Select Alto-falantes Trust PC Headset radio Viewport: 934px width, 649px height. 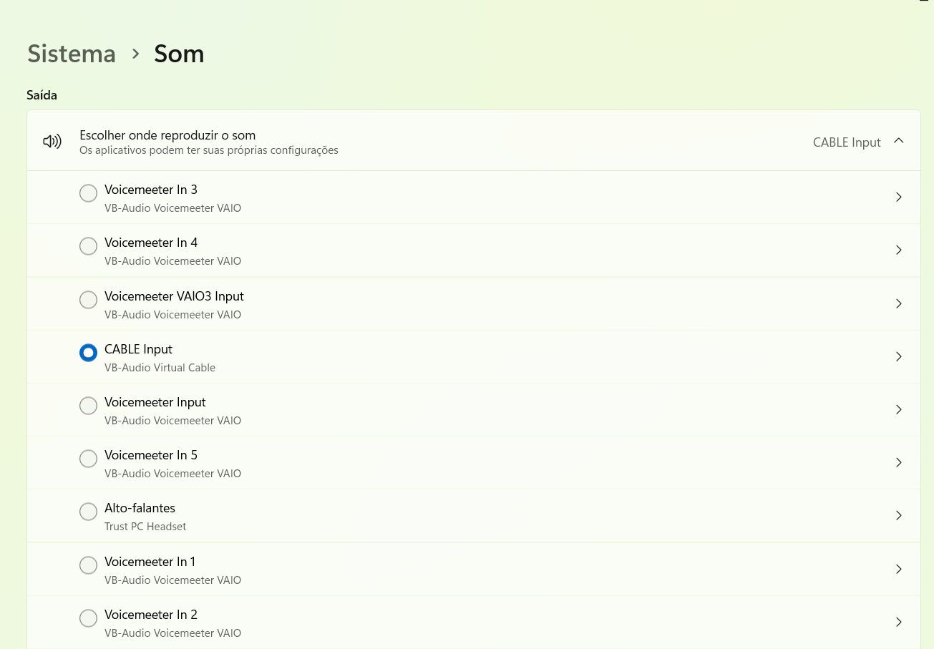pos(88,512)
